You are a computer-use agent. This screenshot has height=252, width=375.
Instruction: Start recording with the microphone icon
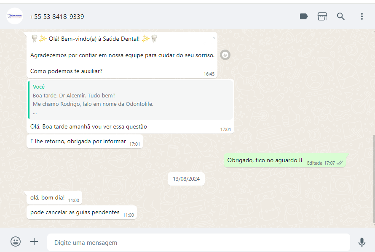[x=362, y=242]
